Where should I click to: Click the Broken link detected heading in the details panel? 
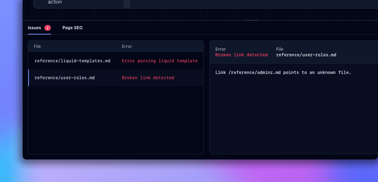[x=241, y=55]
